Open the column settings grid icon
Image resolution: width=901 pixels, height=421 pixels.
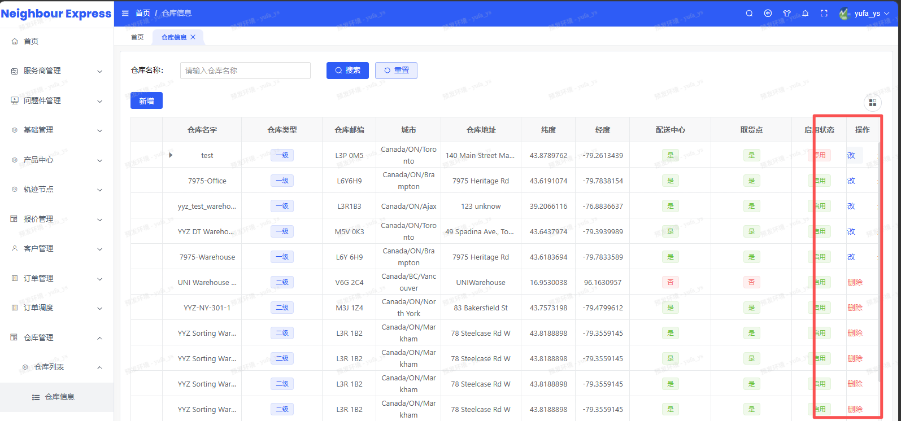pos(873,102)
